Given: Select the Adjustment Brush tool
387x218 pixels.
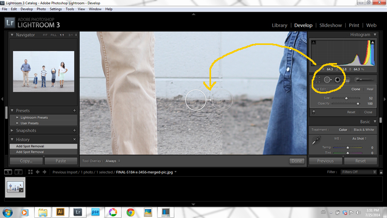Looking at the screenshot, I should [364, 80].
